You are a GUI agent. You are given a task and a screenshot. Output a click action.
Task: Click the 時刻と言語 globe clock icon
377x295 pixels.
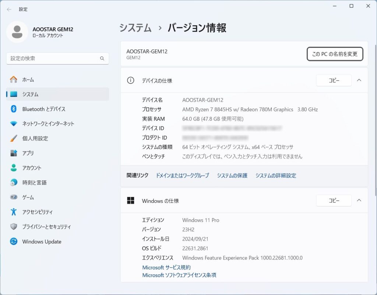(x=14, y=183)
